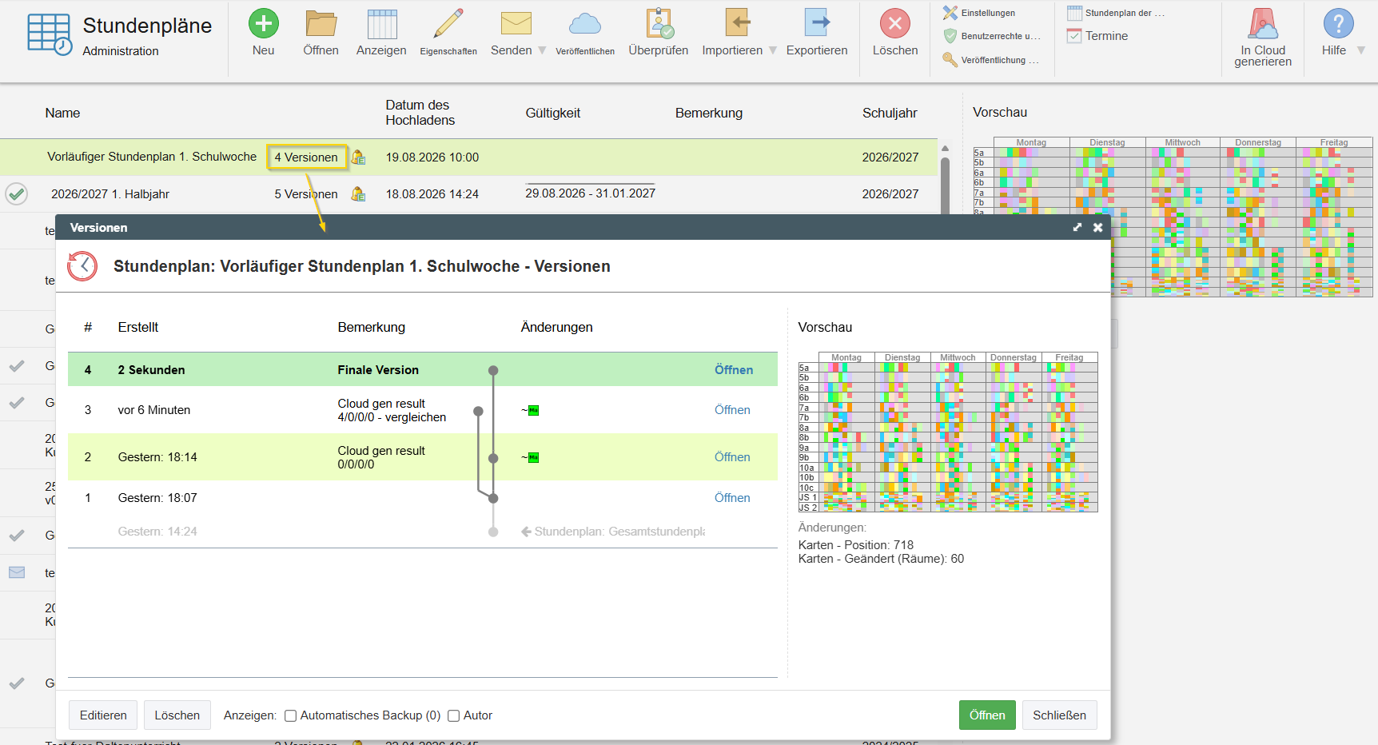Expand the Importieren dropdown arrow

click(x=773, y=50)
